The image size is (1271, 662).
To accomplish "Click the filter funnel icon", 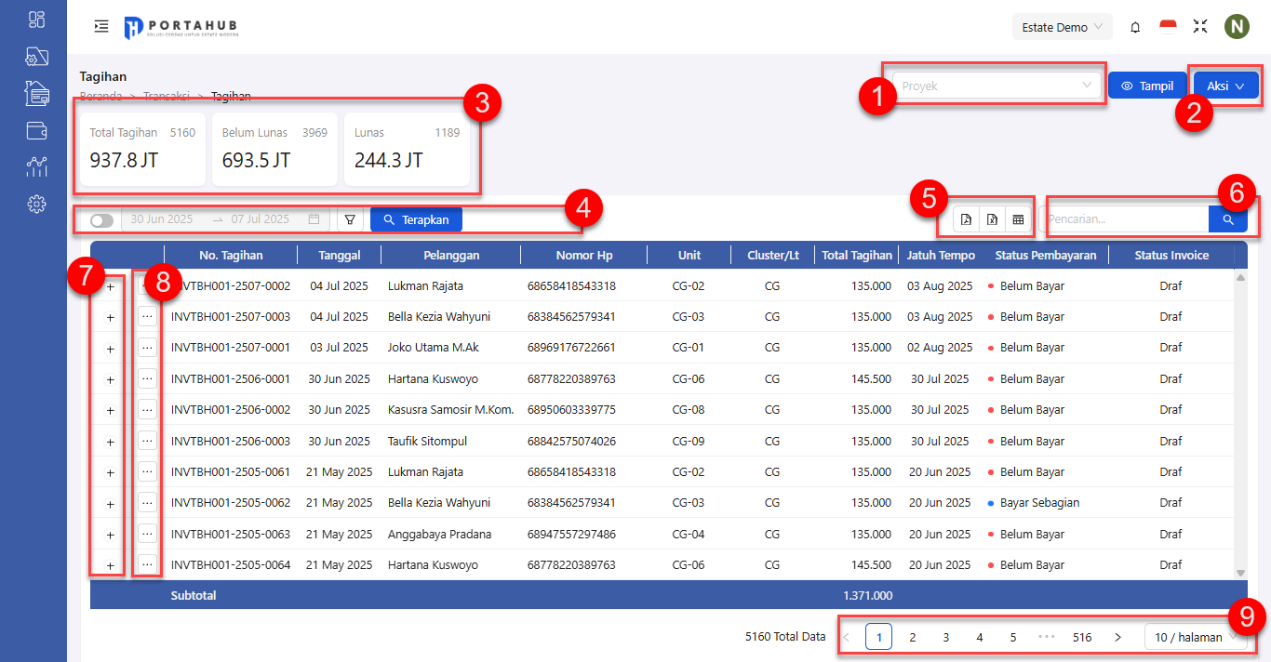I will (350, 219).
